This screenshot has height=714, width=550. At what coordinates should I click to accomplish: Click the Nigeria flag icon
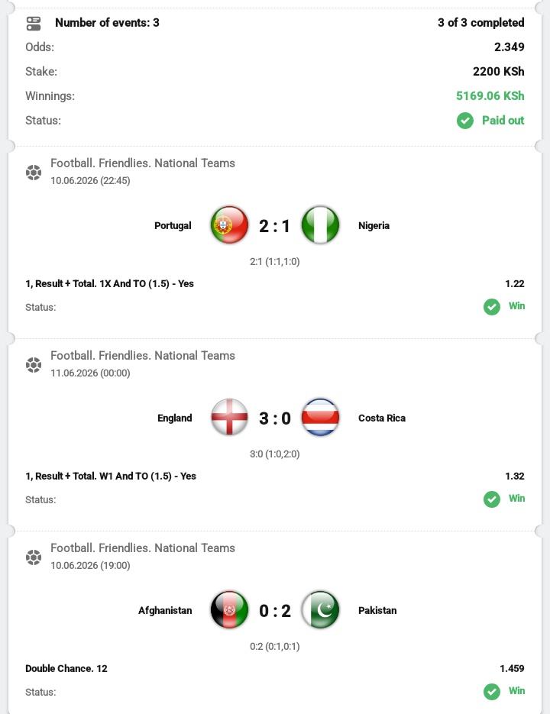(320, 225)
